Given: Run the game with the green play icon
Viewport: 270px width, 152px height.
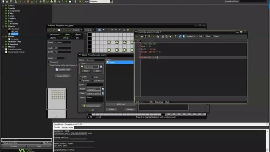Looking at the screenshot, I should coord(21,2).
